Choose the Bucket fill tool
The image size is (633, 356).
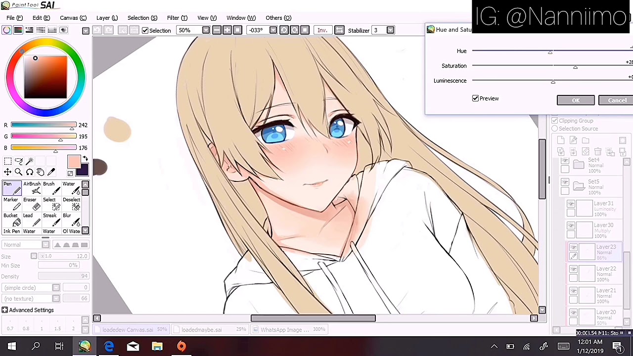(12, 220)
